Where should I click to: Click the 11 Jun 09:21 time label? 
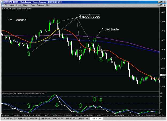[57, 115]
